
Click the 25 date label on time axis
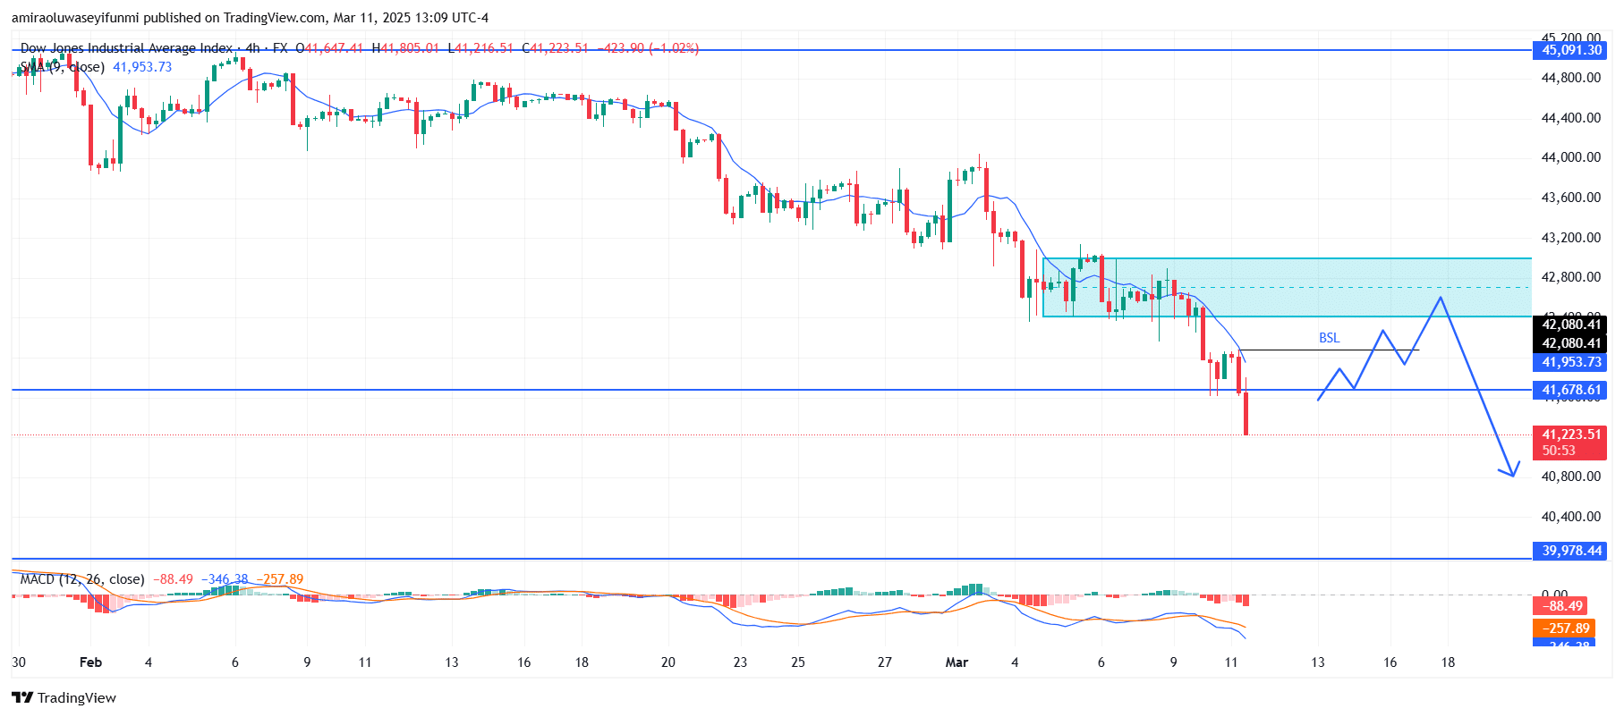[x=798, y=662]
